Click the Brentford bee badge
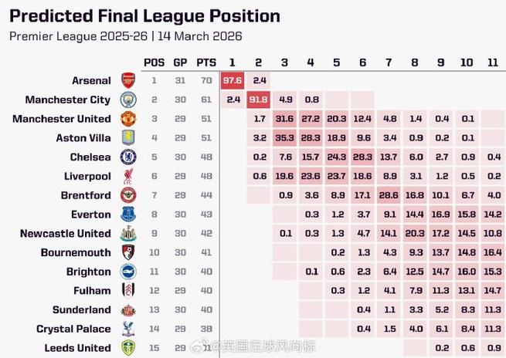Viewport: 506px width, 358px height. click(128, 195)
